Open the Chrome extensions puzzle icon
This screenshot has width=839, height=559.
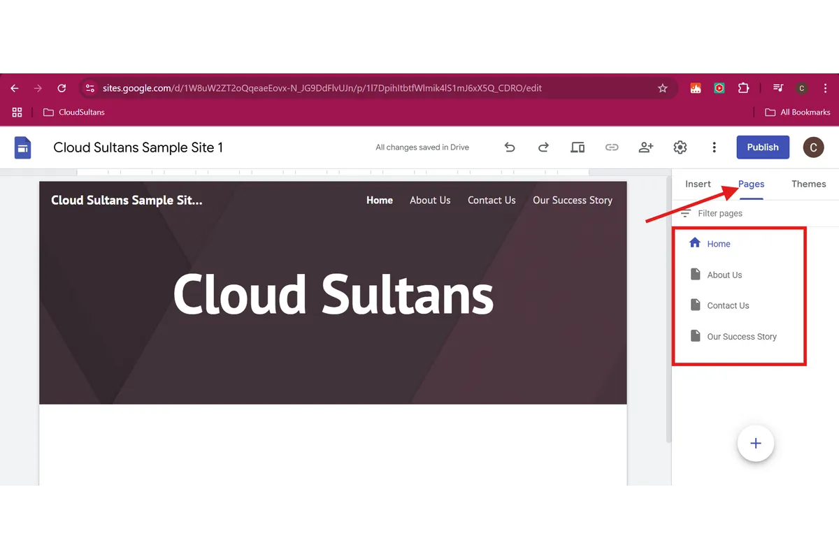click(743, 88)
